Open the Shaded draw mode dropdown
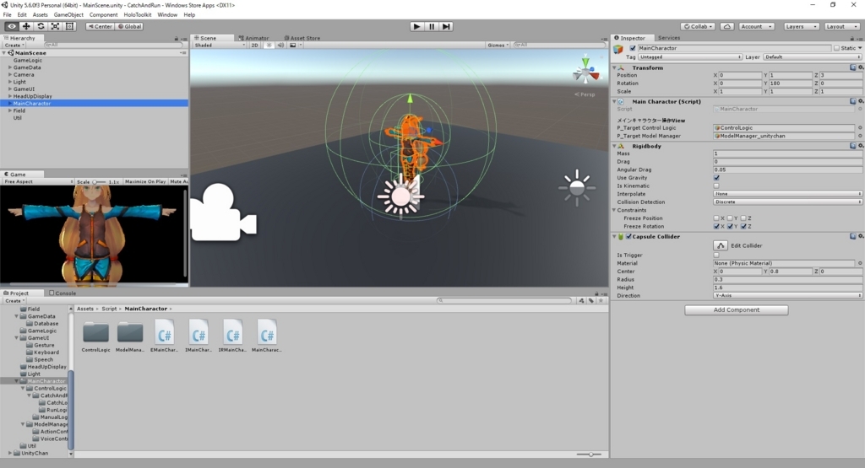 pos(219,46)
